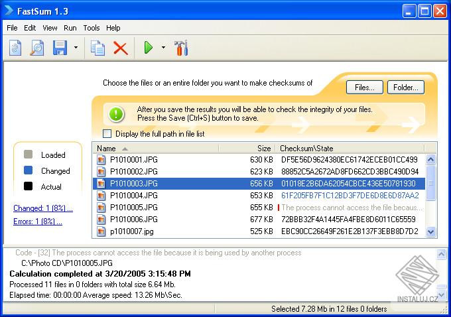Click the gray Loaded color swatch
This screenshot has width=451, height=317.
pyautogui.click(x=28, y=155)
